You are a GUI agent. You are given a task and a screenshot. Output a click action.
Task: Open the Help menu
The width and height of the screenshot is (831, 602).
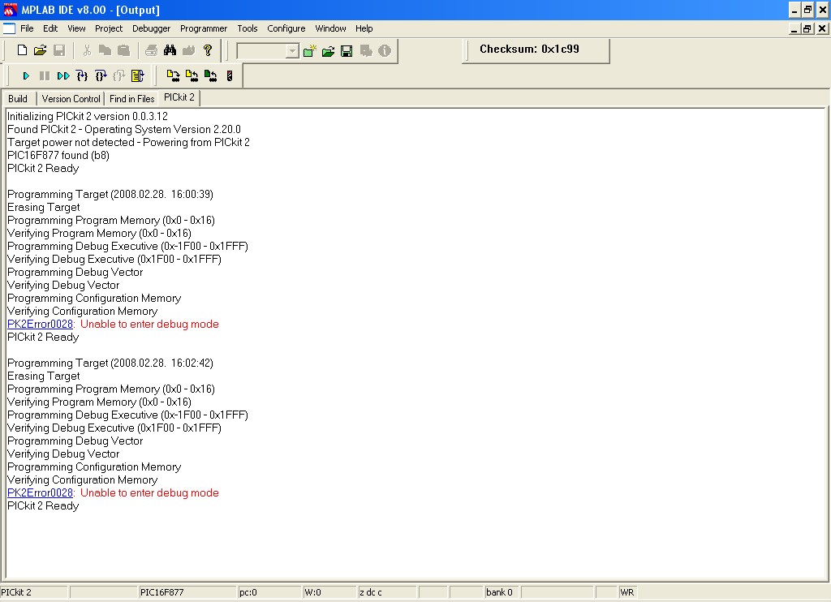(364, 28)
